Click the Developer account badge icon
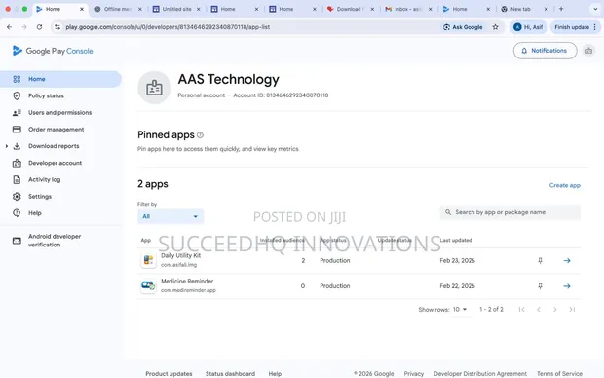The width and height of the screenshot is (604, 378). tap(17, 163)
